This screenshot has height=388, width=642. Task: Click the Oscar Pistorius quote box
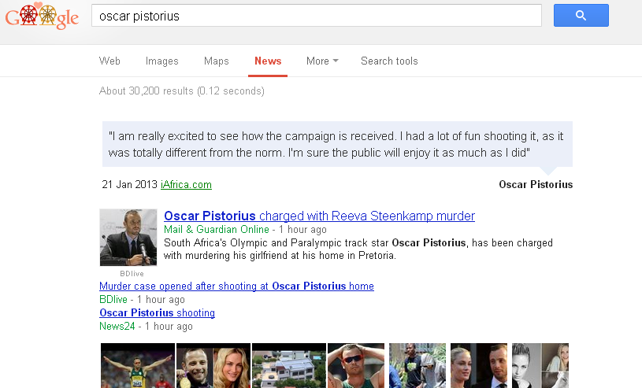point(337,144)
